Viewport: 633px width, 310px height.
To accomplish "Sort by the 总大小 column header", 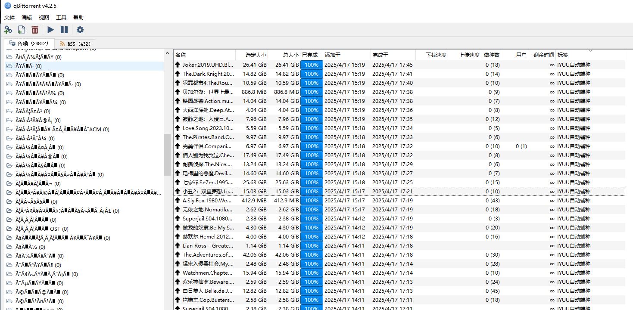I will coord(284,55).
